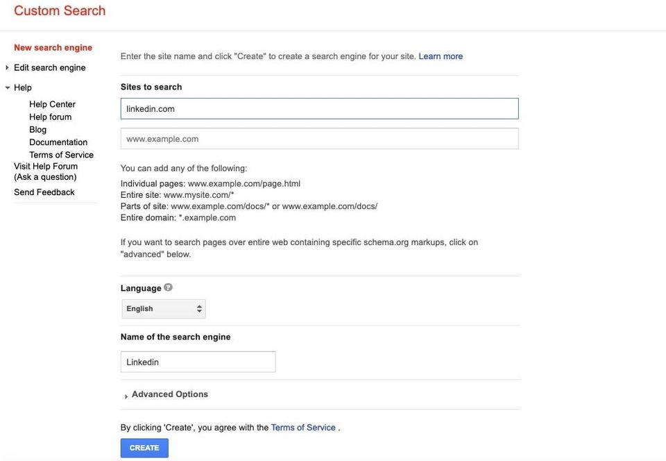Click the Entire domain example line
This screenshot has width=666, height=461.
[178, 217]
